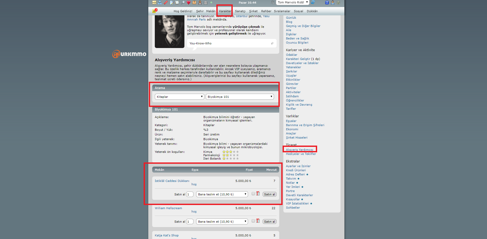
Task: Tick the gift checkbox for İstiklâl Caddesi Dükkanı
Action: coord(253,194)
